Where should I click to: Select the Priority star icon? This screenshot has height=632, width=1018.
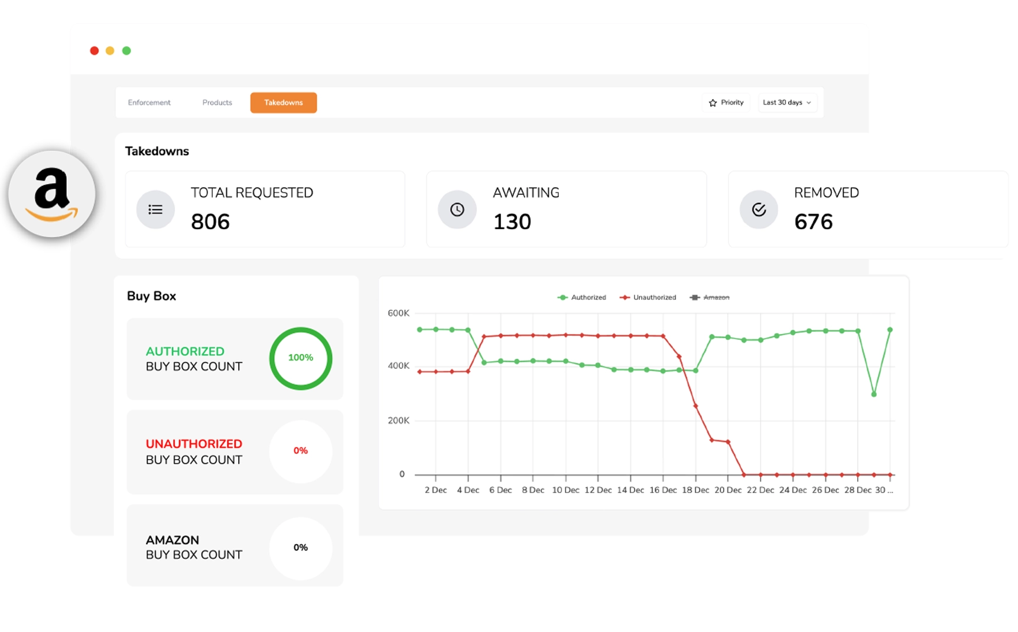coord(713,102)
